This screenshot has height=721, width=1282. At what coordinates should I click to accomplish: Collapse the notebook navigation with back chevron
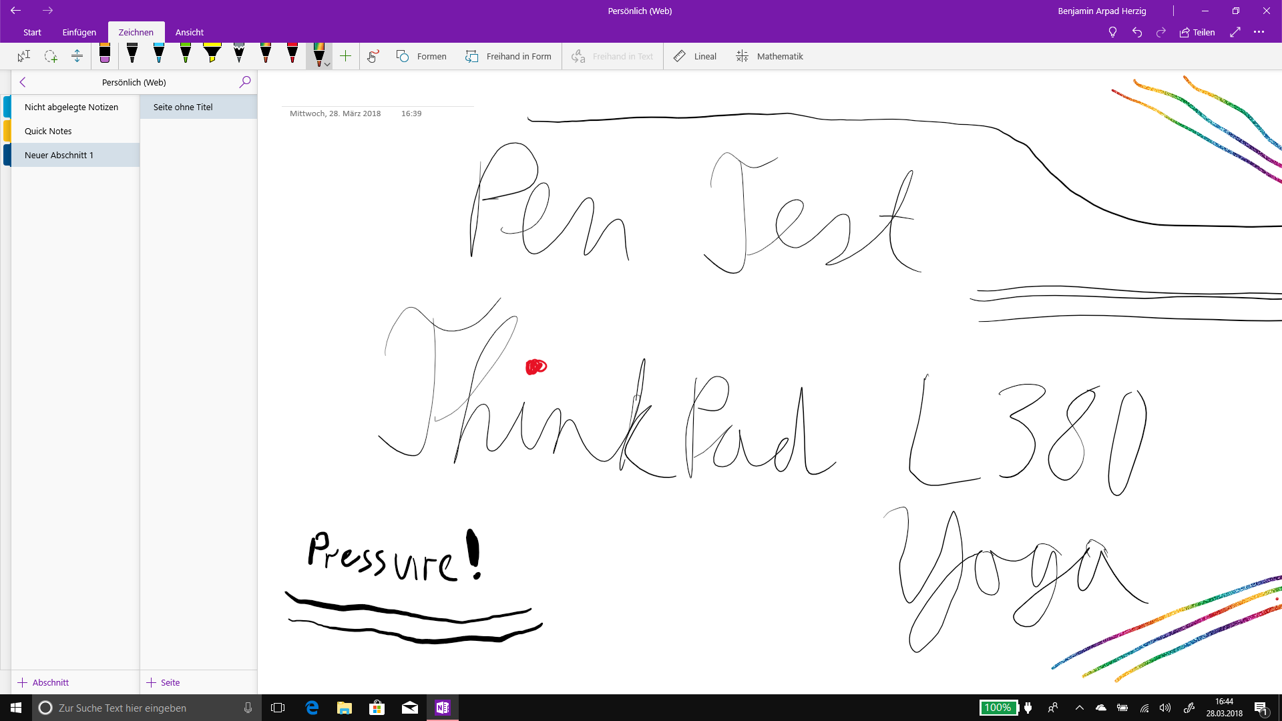click(x=23, y=82)
